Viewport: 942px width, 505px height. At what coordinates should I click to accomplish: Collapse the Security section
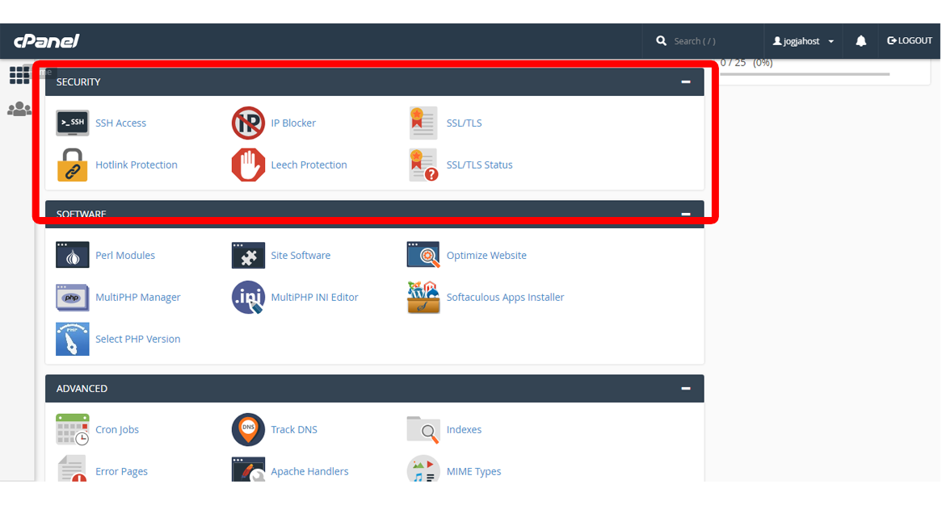686,82
